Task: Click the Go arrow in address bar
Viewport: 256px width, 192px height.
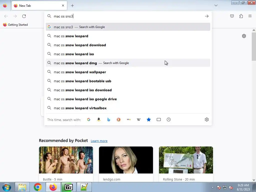Action: (x=207, y=16)
